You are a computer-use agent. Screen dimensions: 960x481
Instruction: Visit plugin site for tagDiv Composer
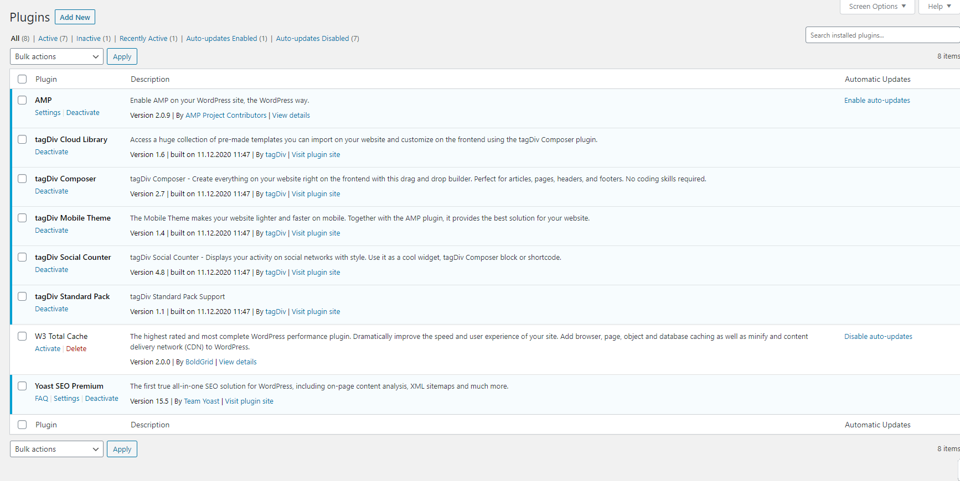tap(316, 194)
